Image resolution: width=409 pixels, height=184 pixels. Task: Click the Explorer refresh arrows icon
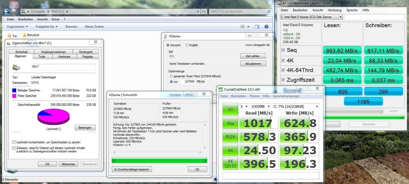tap(204, 11)
